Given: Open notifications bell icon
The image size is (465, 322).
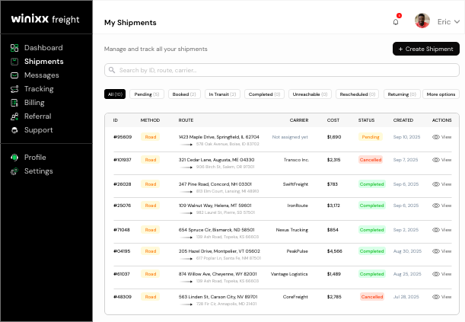Looking at the screenshot, I should pyautogui.click(x=396, y=22).
